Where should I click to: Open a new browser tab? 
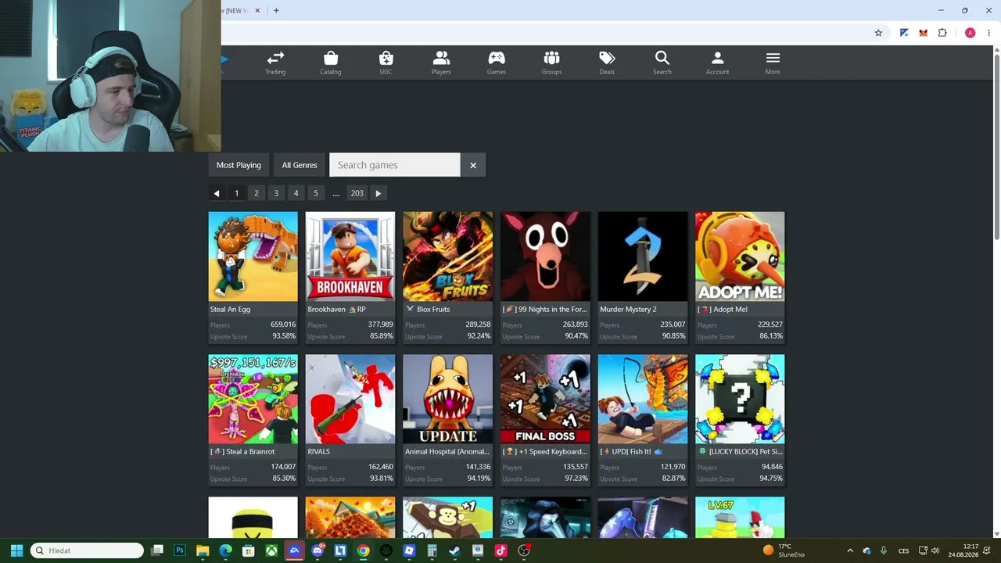tap(276, 10)
